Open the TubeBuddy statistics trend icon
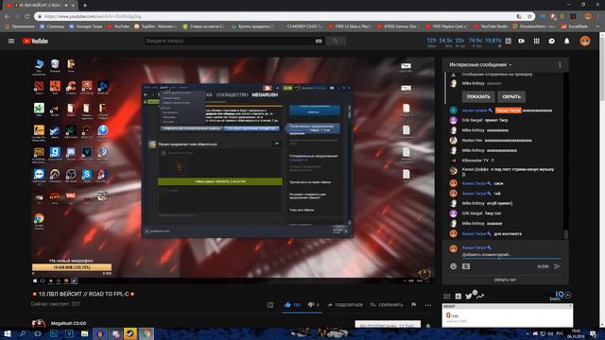605x340 pixels. tap(479, 296)
